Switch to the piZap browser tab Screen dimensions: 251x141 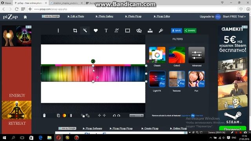point(31,3)
